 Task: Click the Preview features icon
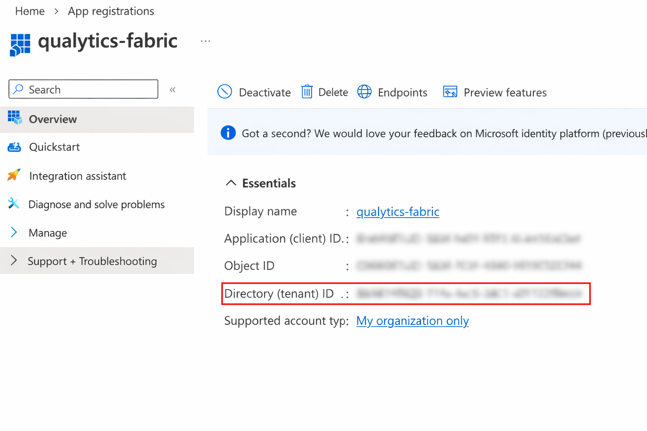click(x=450, y=92)
